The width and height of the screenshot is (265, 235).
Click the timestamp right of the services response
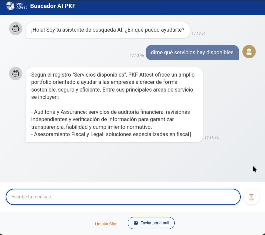(x=211, y=138)
